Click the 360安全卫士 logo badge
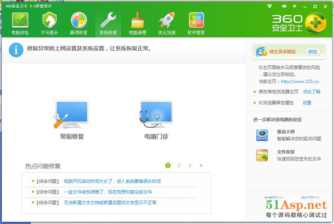The height and width of the screenshot is (224, 334). 316,23
